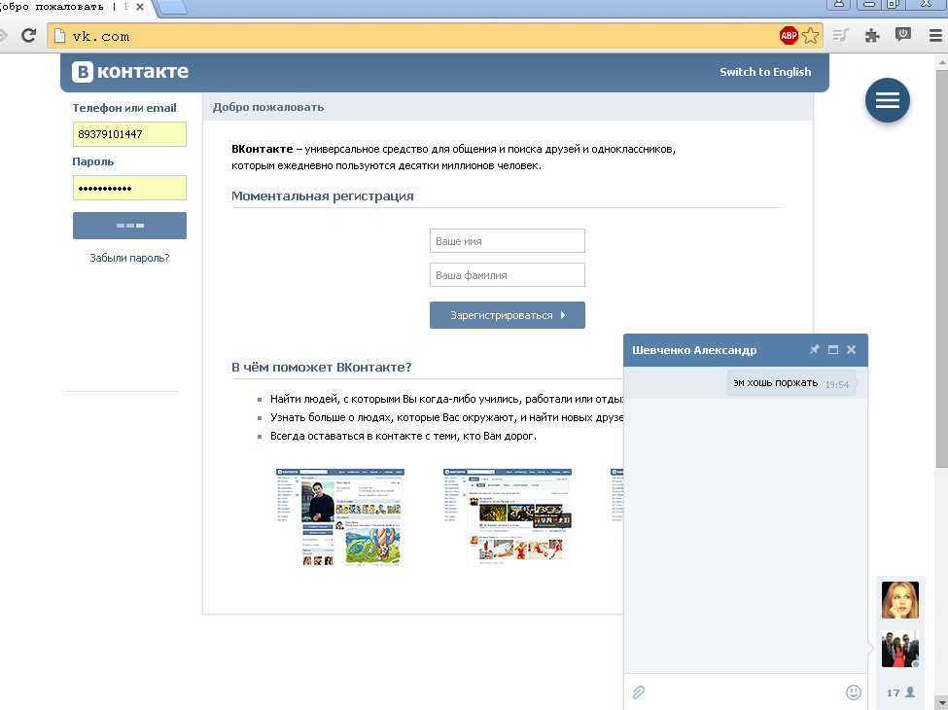
Task: Click the Ваше имя input field
Action: click(508, 240)
